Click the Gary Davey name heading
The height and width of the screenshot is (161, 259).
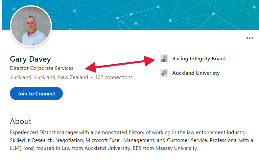click(30, 59)
